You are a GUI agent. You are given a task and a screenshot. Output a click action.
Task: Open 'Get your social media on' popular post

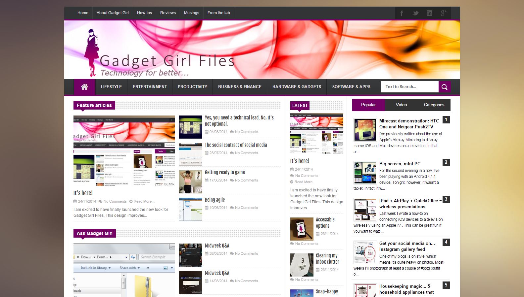(x=407, y=246)
